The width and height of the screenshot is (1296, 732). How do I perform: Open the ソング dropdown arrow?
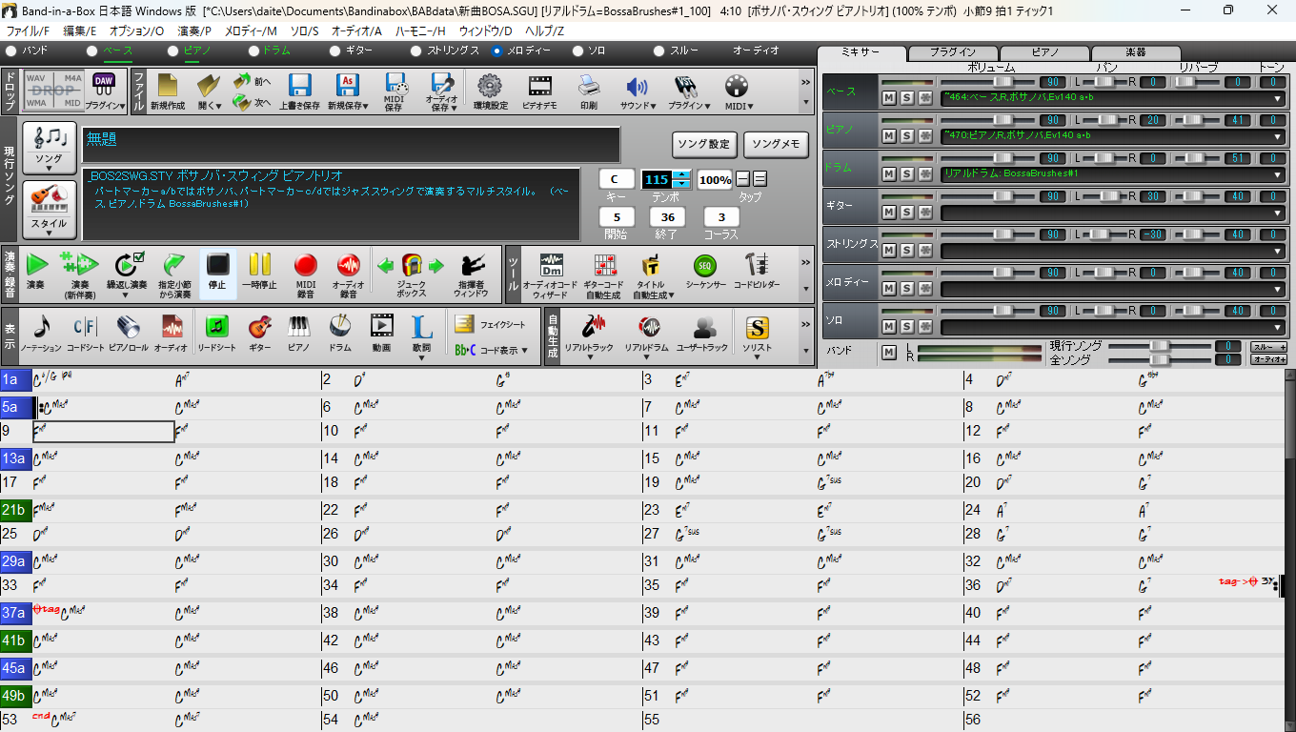[49, 168]
